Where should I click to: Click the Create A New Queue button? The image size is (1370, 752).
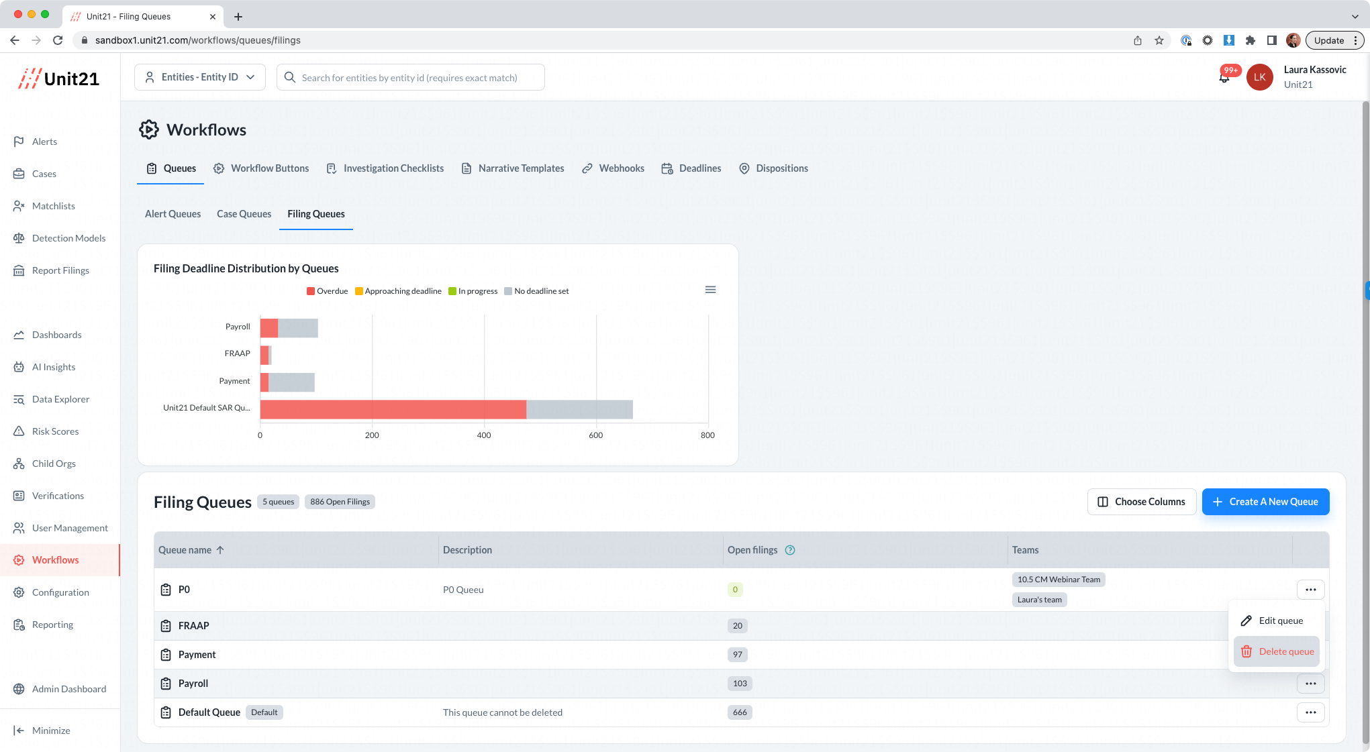[x=1265, y=502]
